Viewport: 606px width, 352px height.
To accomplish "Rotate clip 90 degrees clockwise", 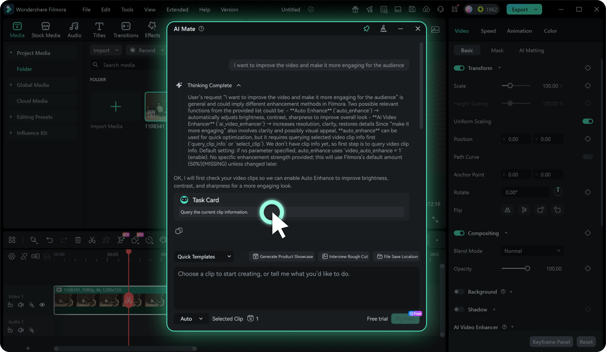I will 541,210.
